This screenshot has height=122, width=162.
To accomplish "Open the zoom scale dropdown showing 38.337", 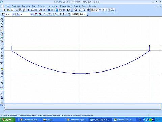I will [x=100, y=10].
